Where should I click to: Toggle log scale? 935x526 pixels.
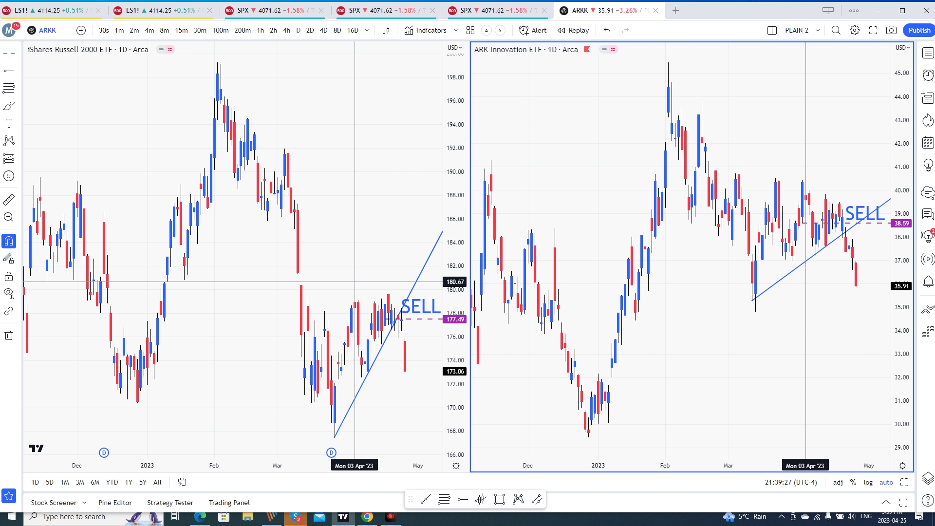tap(868, 482)
